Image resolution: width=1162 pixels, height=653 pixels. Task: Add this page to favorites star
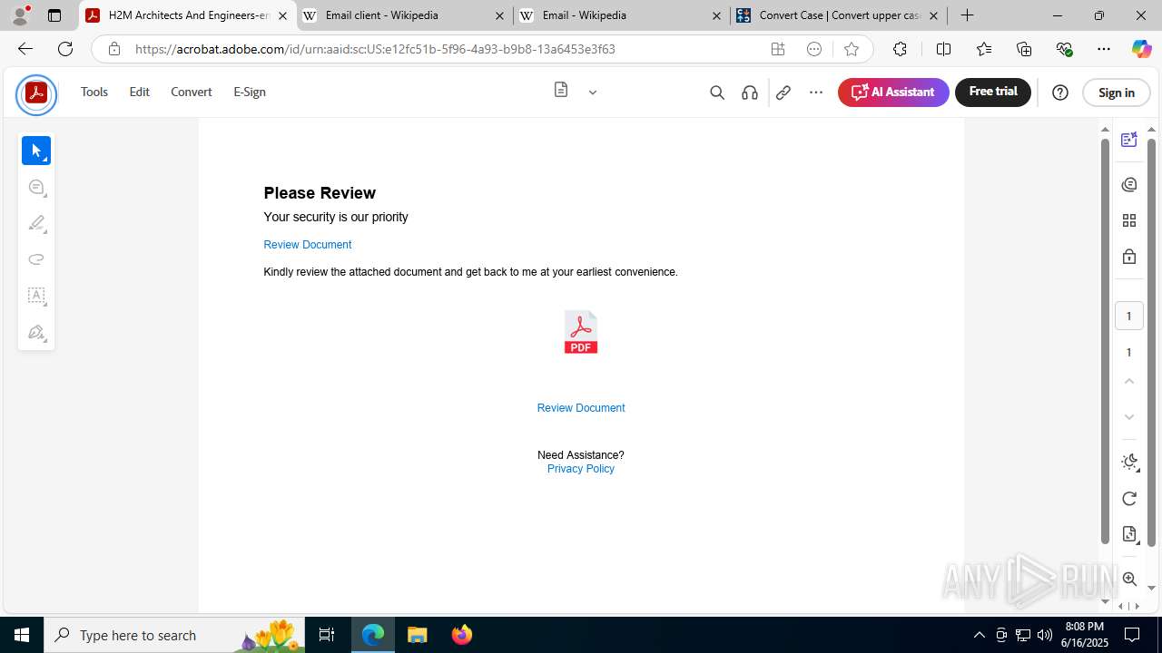(851, 49)
